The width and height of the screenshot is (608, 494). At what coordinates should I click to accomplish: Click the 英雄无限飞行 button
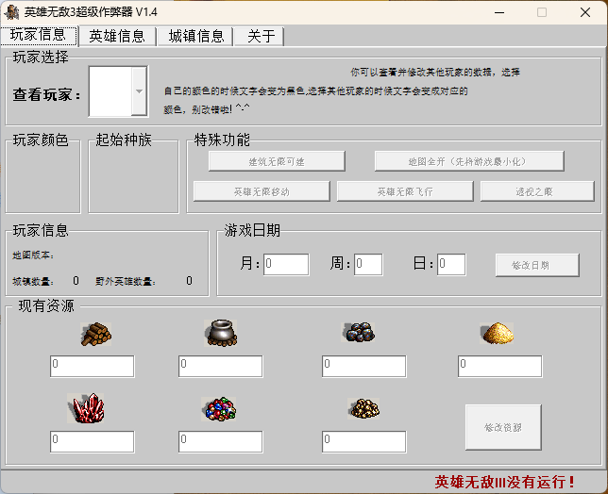[405, 191]
